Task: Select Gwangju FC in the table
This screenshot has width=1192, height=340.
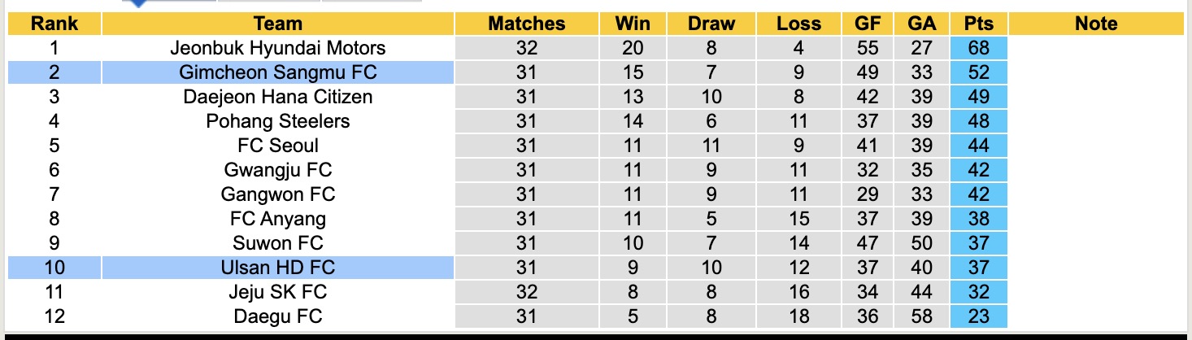Action: (278, 170)
